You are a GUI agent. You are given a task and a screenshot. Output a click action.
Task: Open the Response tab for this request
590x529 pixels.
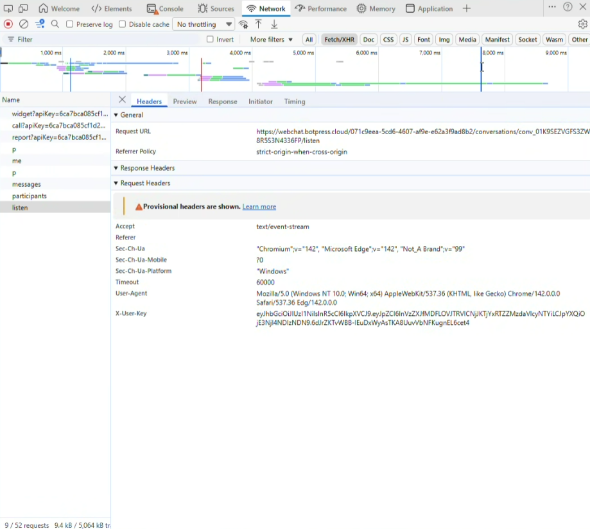[222, 101]
